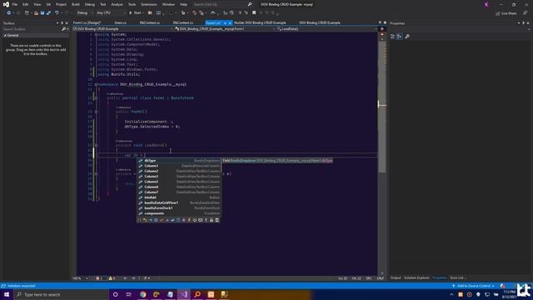The height and width of the screenshot is (300, 533).
Task: Click the user account avatar K
Action: (486, 4)
